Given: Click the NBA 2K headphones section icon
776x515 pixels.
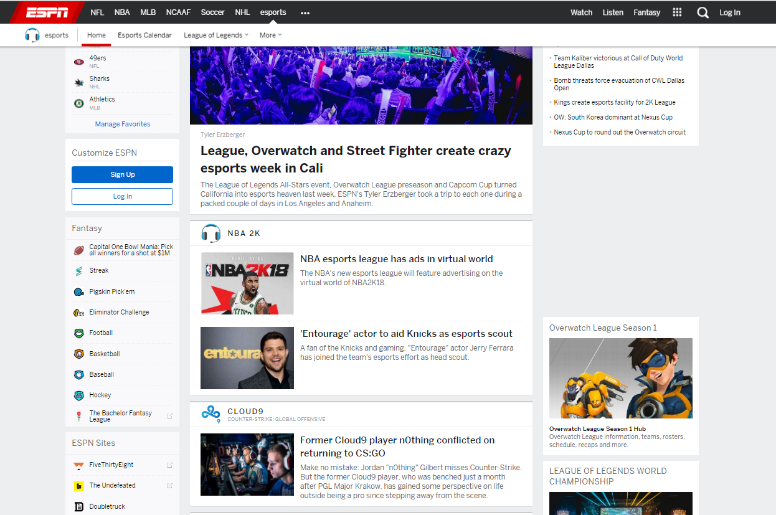Looking at the screenshot, I should [x=211, y=234].
